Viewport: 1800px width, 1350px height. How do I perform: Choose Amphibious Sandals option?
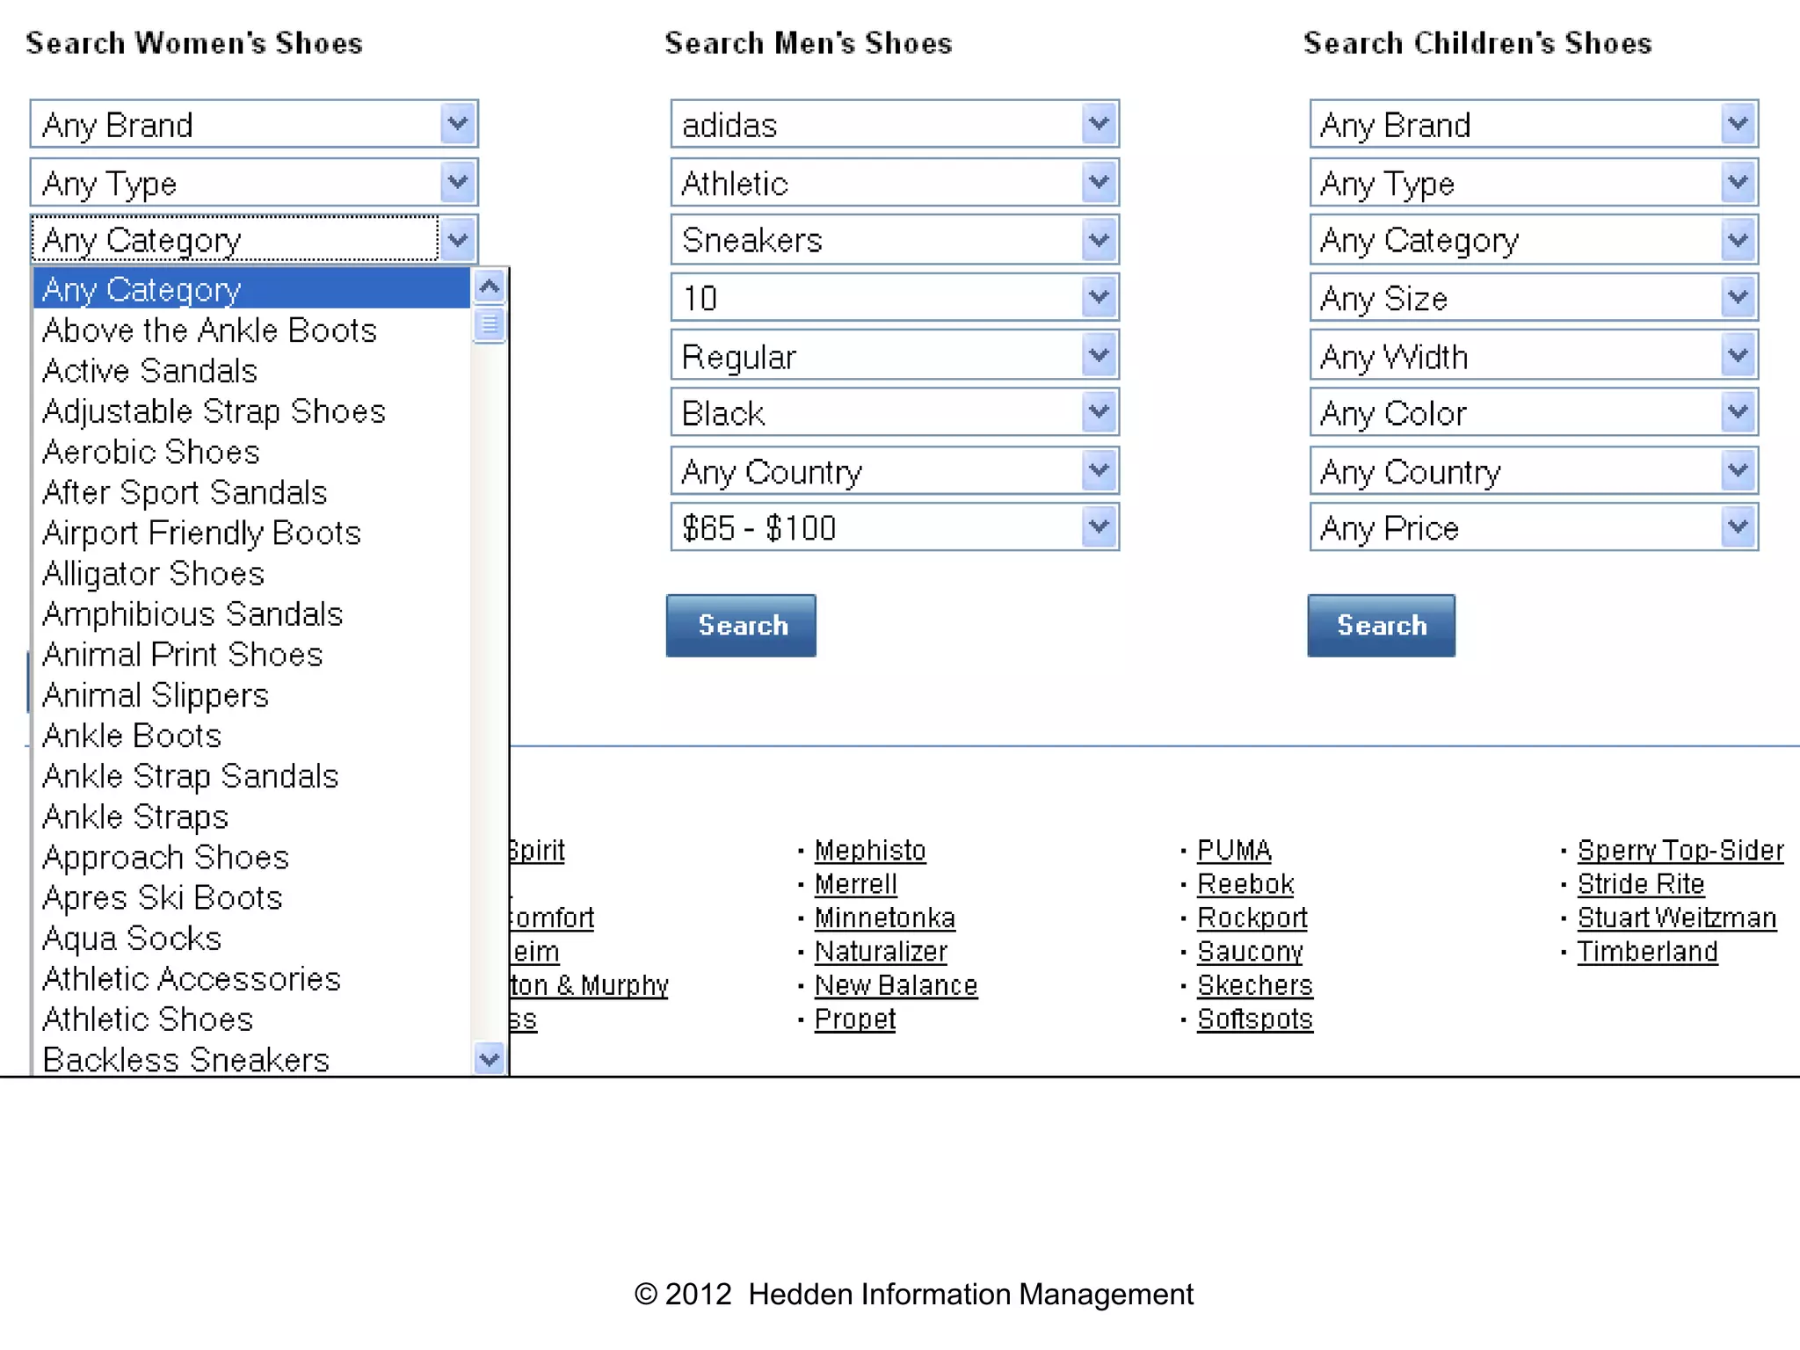(x=251, y=613)
